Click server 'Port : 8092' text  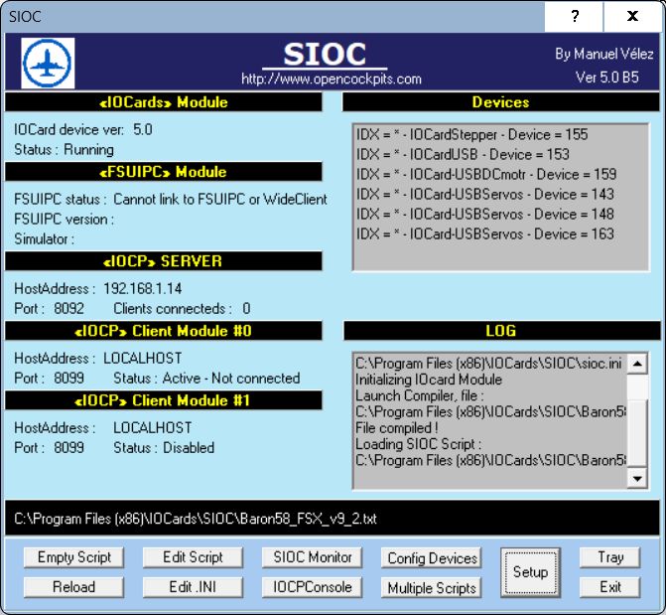49,309
